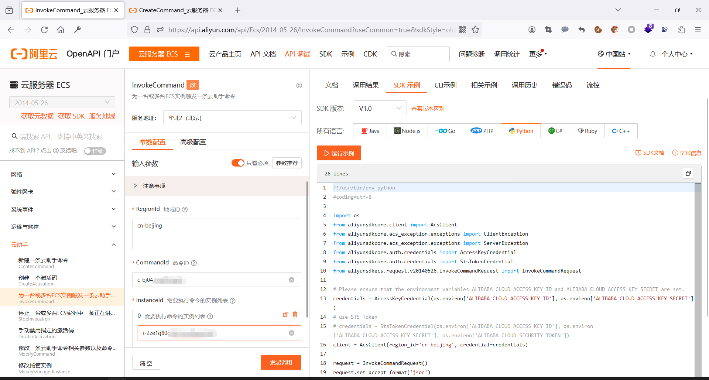Switch to 调用结果 tab
Viewport: 709px width, 380px height.
point(366,85)
